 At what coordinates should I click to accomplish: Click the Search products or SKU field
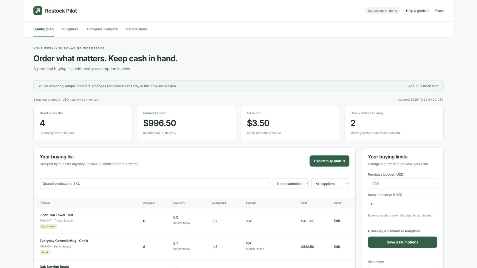tap(155, 184)
